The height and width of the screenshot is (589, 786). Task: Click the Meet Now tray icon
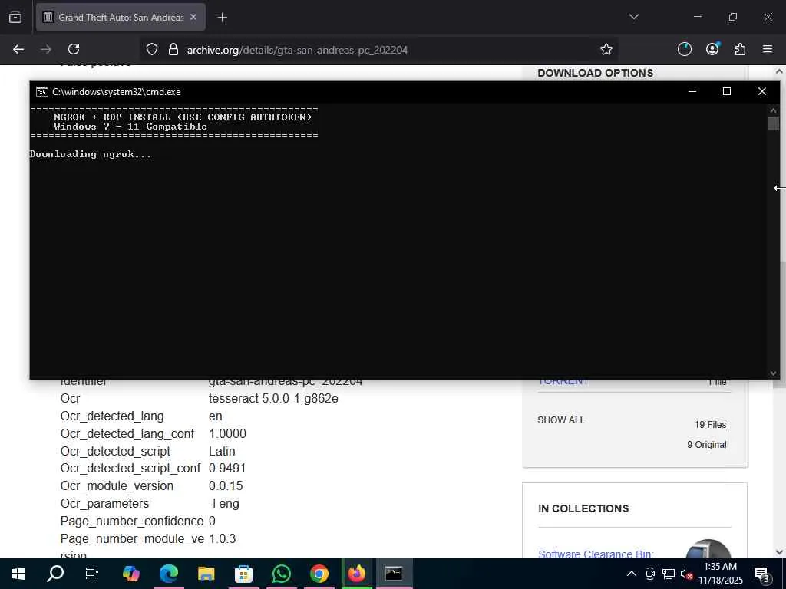pos(650,574)
